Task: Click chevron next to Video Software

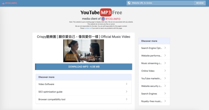Action: (x=126, y=84)
